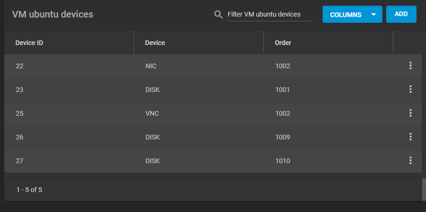The height and width of the screenshot is (212, 426).
Task: Open options menu for device 27 DISK
Action: (410, 161)
